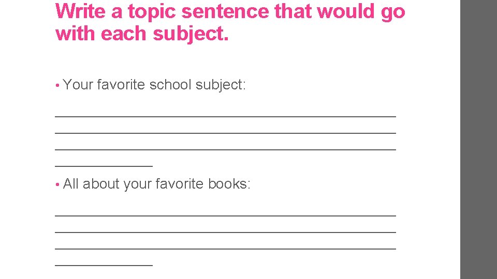497x279 pixels.
Task: Click the title's second line "with each subject."
Action: [141, 34]
